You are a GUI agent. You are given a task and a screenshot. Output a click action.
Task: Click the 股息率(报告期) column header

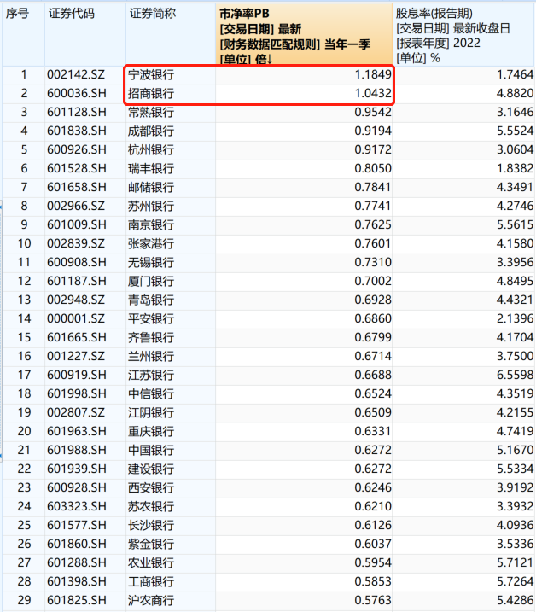pos(463,35)
